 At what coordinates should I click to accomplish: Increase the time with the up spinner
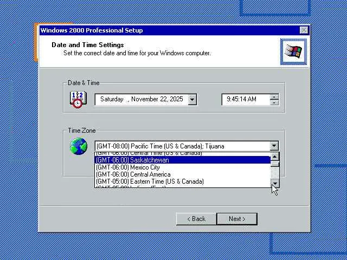pyautogui.click(x=274, y=97)
